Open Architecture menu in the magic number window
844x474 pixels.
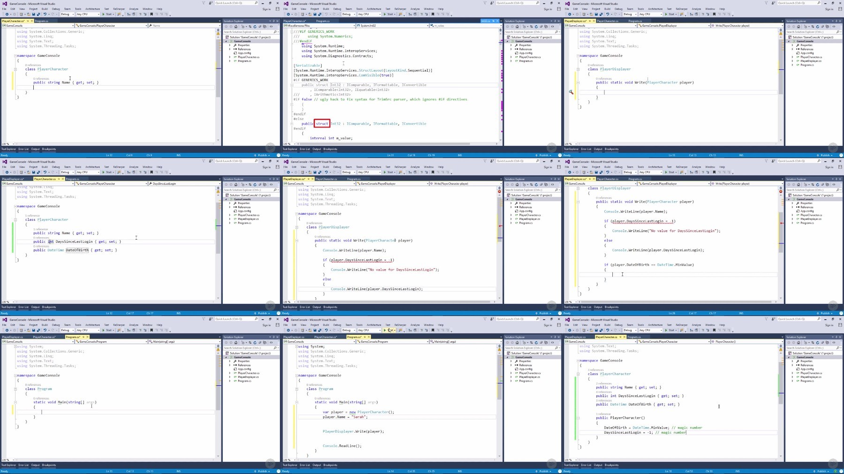pyautogui.click(x=656, y=325)
